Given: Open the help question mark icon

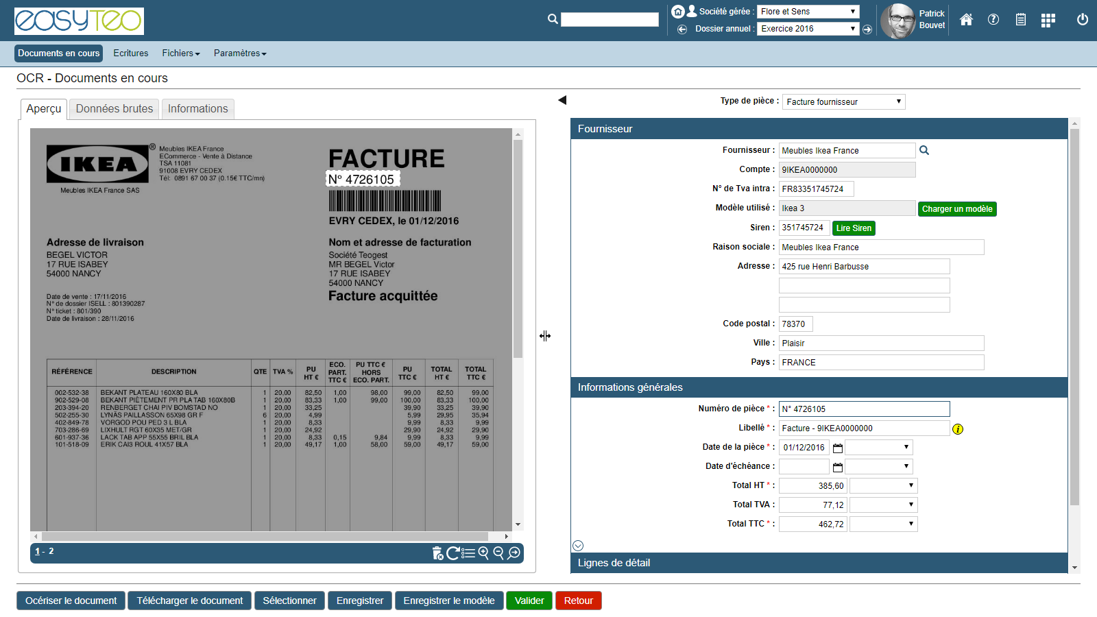Looking at the screenshot, I should tap(993, 20).
